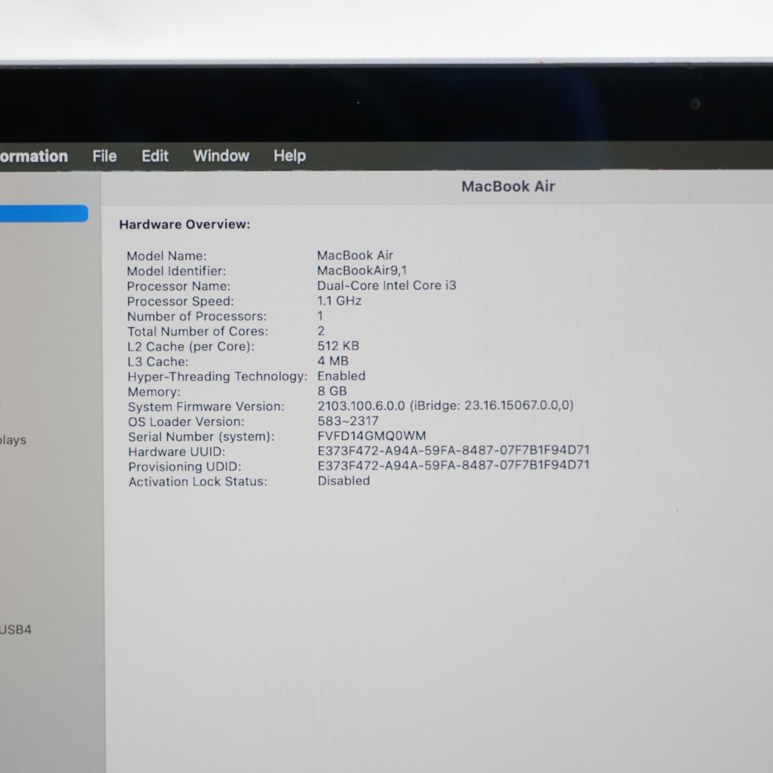The image size is (773, 773).
Task: Click the Processor Name label
Action: tap(179, 286)
